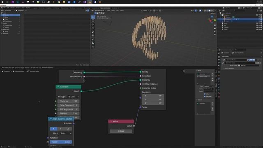Toggle the Pick Instance checkbox
This screenshot has height=148, width=263.
[x=143, y=84]
